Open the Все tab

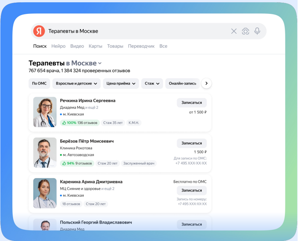click(163, 46)
